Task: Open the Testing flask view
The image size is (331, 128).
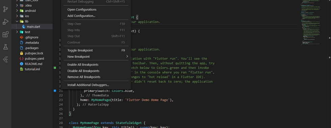Action: (5, 47)
